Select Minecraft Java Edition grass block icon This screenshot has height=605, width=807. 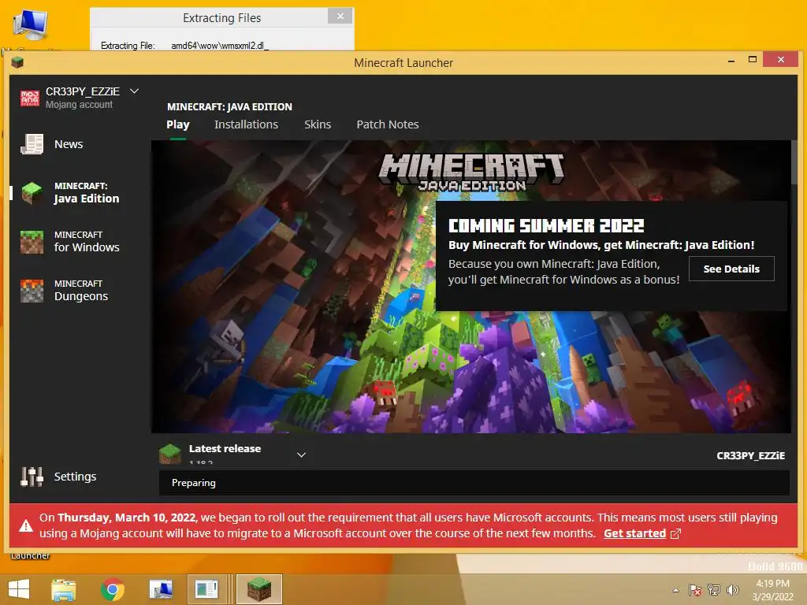point(32,193)
